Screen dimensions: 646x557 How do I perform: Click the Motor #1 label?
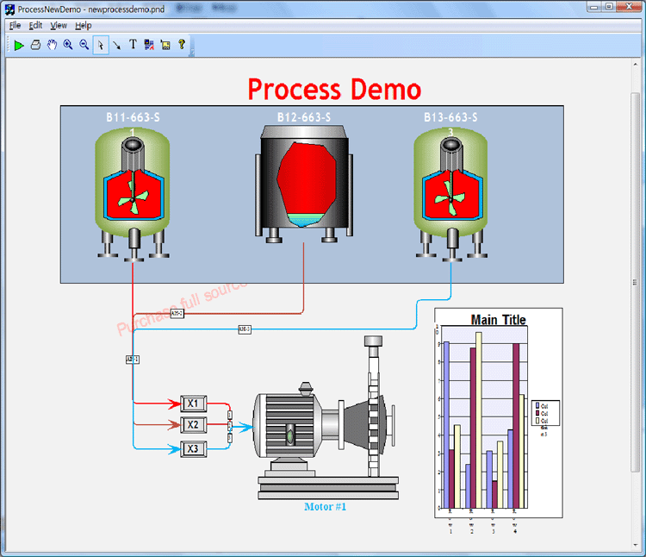point(325,507)
